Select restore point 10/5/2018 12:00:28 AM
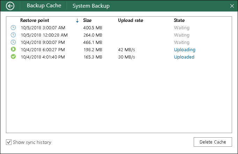The height and width of the screenshot is (154, 238). [44, 35]
